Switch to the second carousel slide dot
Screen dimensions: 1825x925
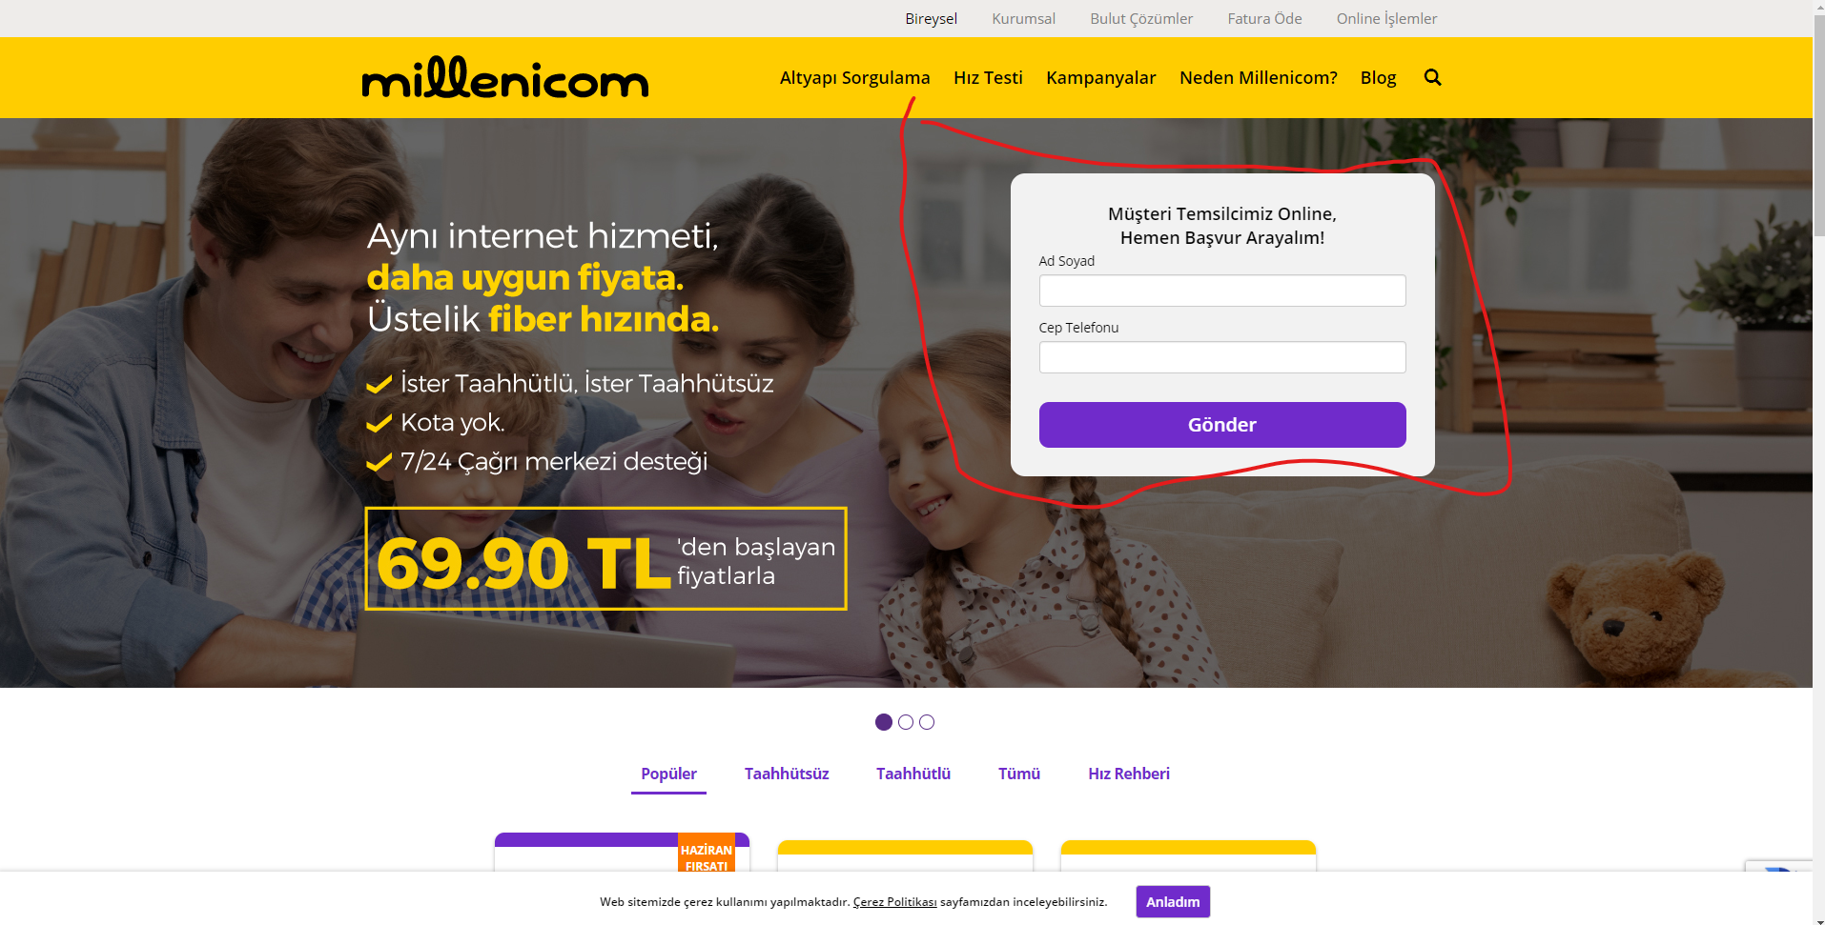click(906, 722)
